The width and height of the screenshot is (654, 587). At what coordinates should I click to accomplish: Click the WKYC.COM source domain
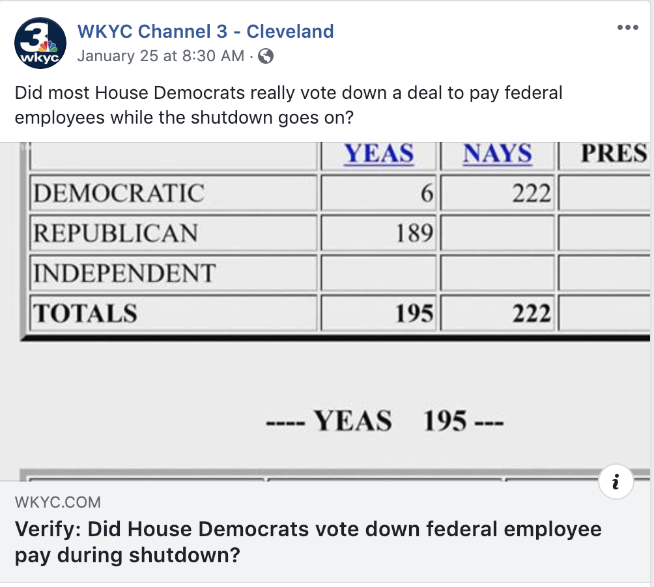[x=57, y=502]
